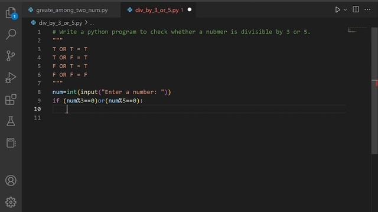Click the 'F OR T = T' line

pyautogui.click(x=70, y=67)
